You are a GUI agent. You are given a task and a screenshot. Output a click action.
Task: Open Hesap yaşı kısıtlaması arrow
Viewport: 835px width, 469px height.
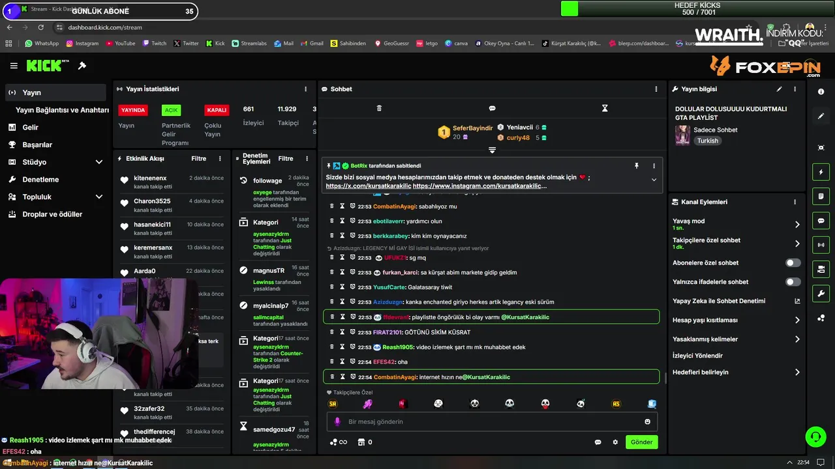797,320
